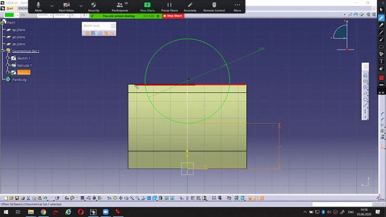Open the Windows Start menu

click(5, 212)
